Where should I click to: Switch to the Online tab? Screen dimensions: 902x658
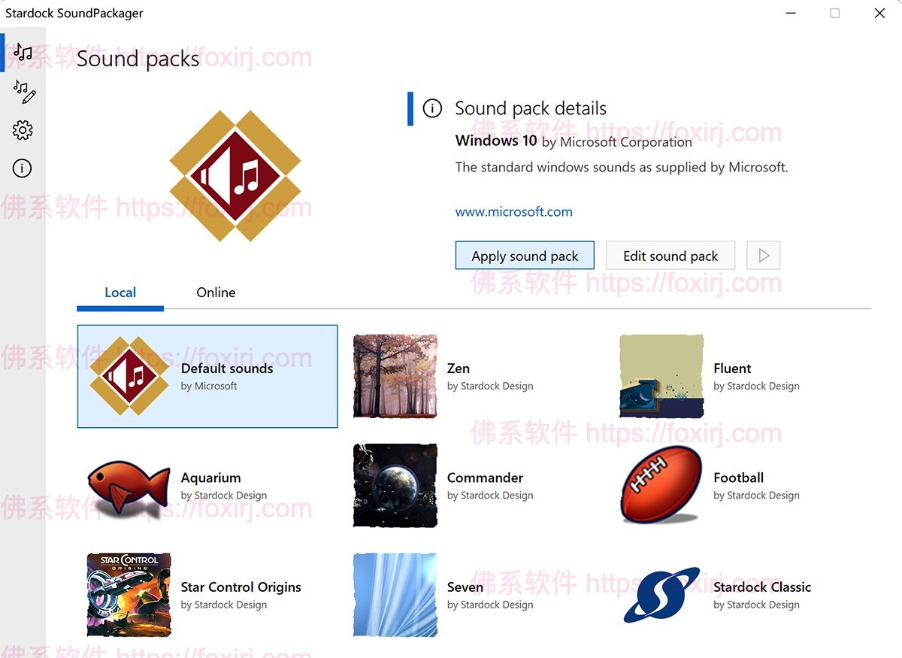[216, 293]
